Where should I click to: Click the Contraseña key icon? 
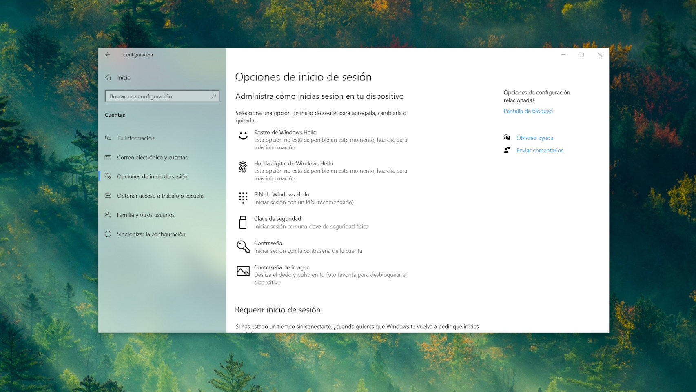click(x=243, y=247)
